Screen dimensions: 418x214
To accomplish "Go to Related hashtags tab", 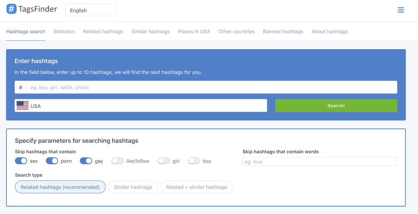I will pos(103,31).
